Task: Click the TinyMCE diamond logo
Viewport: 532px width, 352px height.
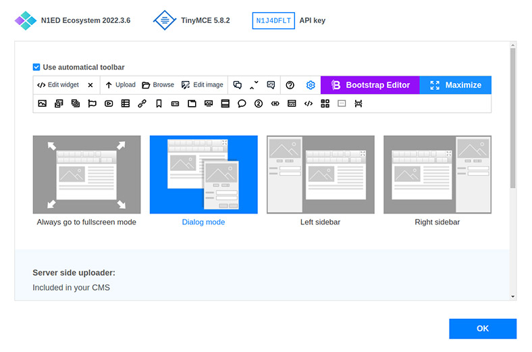Action: click(x=165, y=20)
